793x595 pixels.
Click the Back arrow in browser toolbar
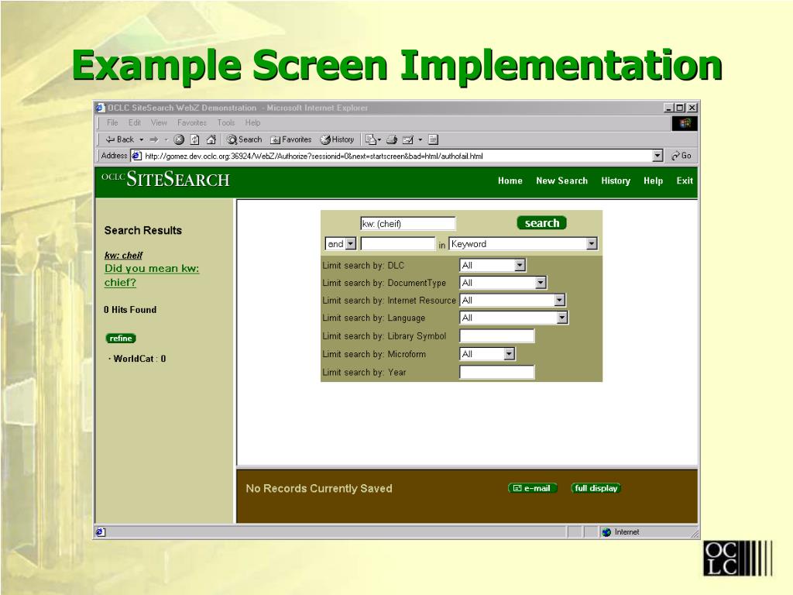point(119,139)
